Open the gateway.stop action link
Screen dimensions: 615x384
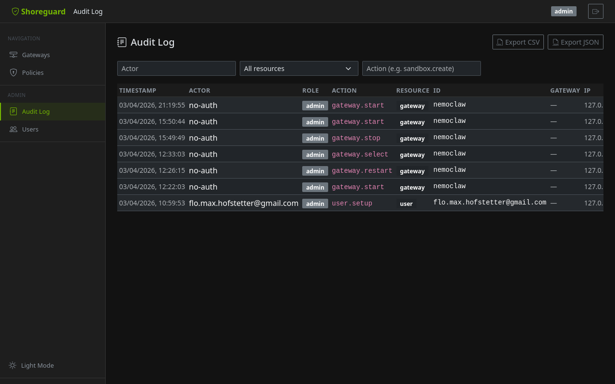[x=356, y=138]
